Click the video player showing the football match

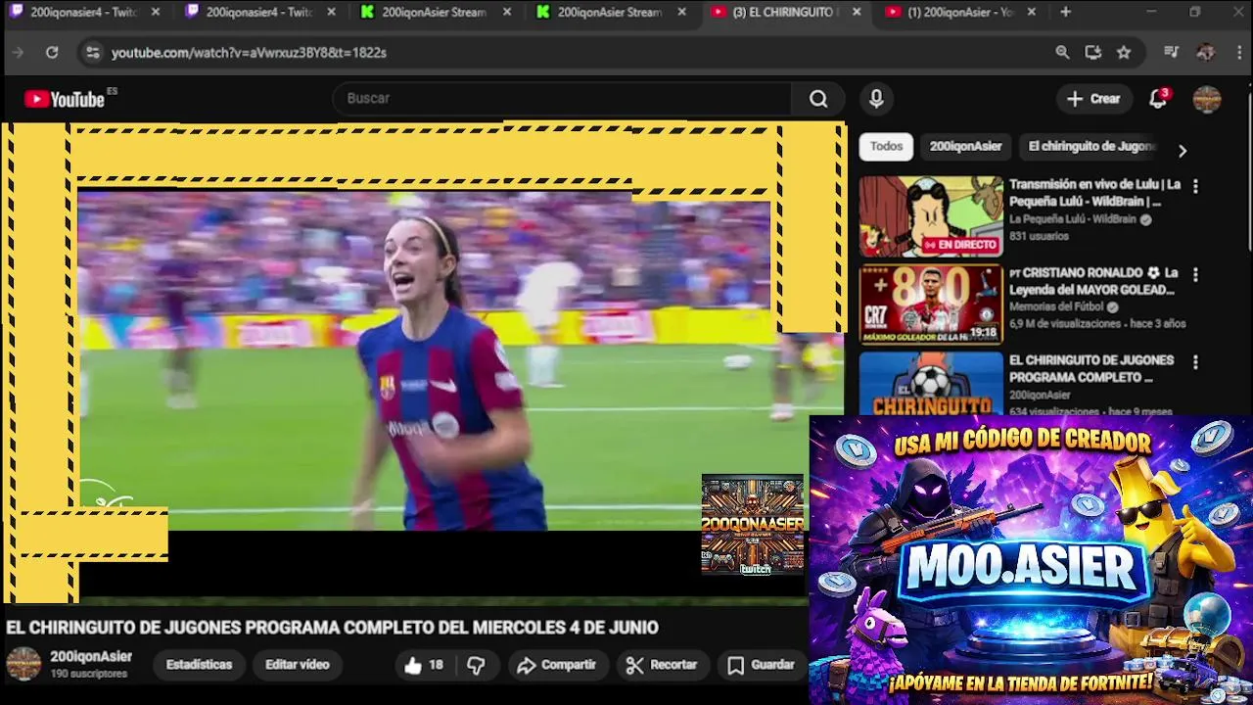(423, 362)
